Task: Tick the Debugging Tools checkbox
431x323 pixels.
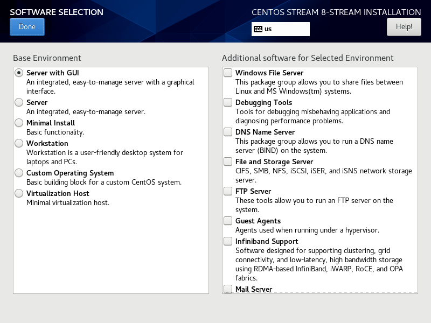Action: (x=227, y=102)
